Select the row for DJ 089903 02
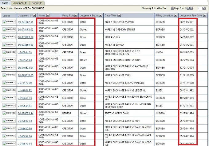This screenshot has width=209, height=146. (9, 37)
